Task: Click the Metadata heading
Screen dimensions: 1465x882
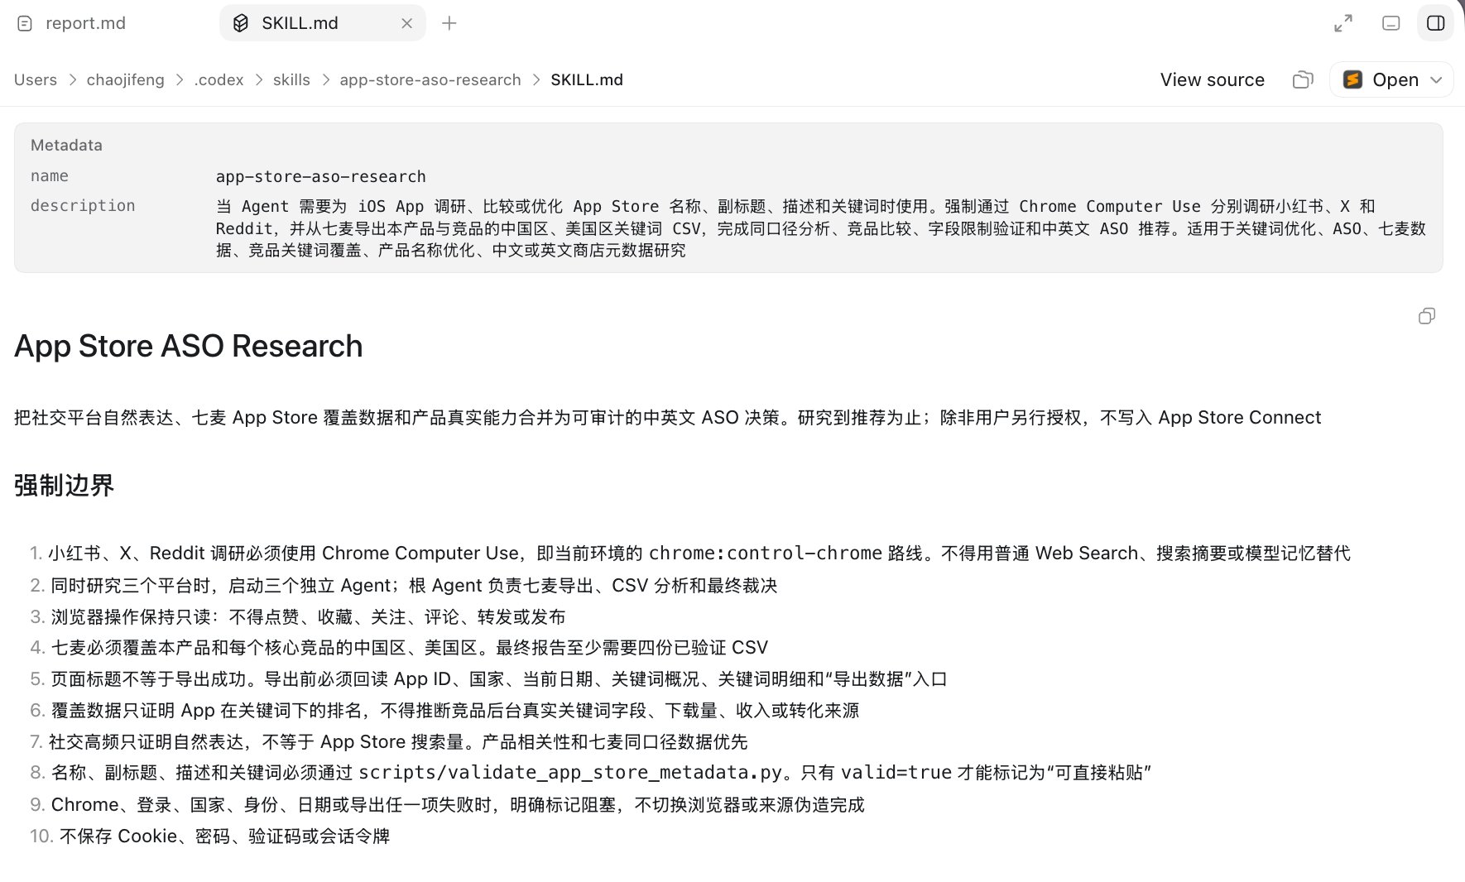Action: 66,145
